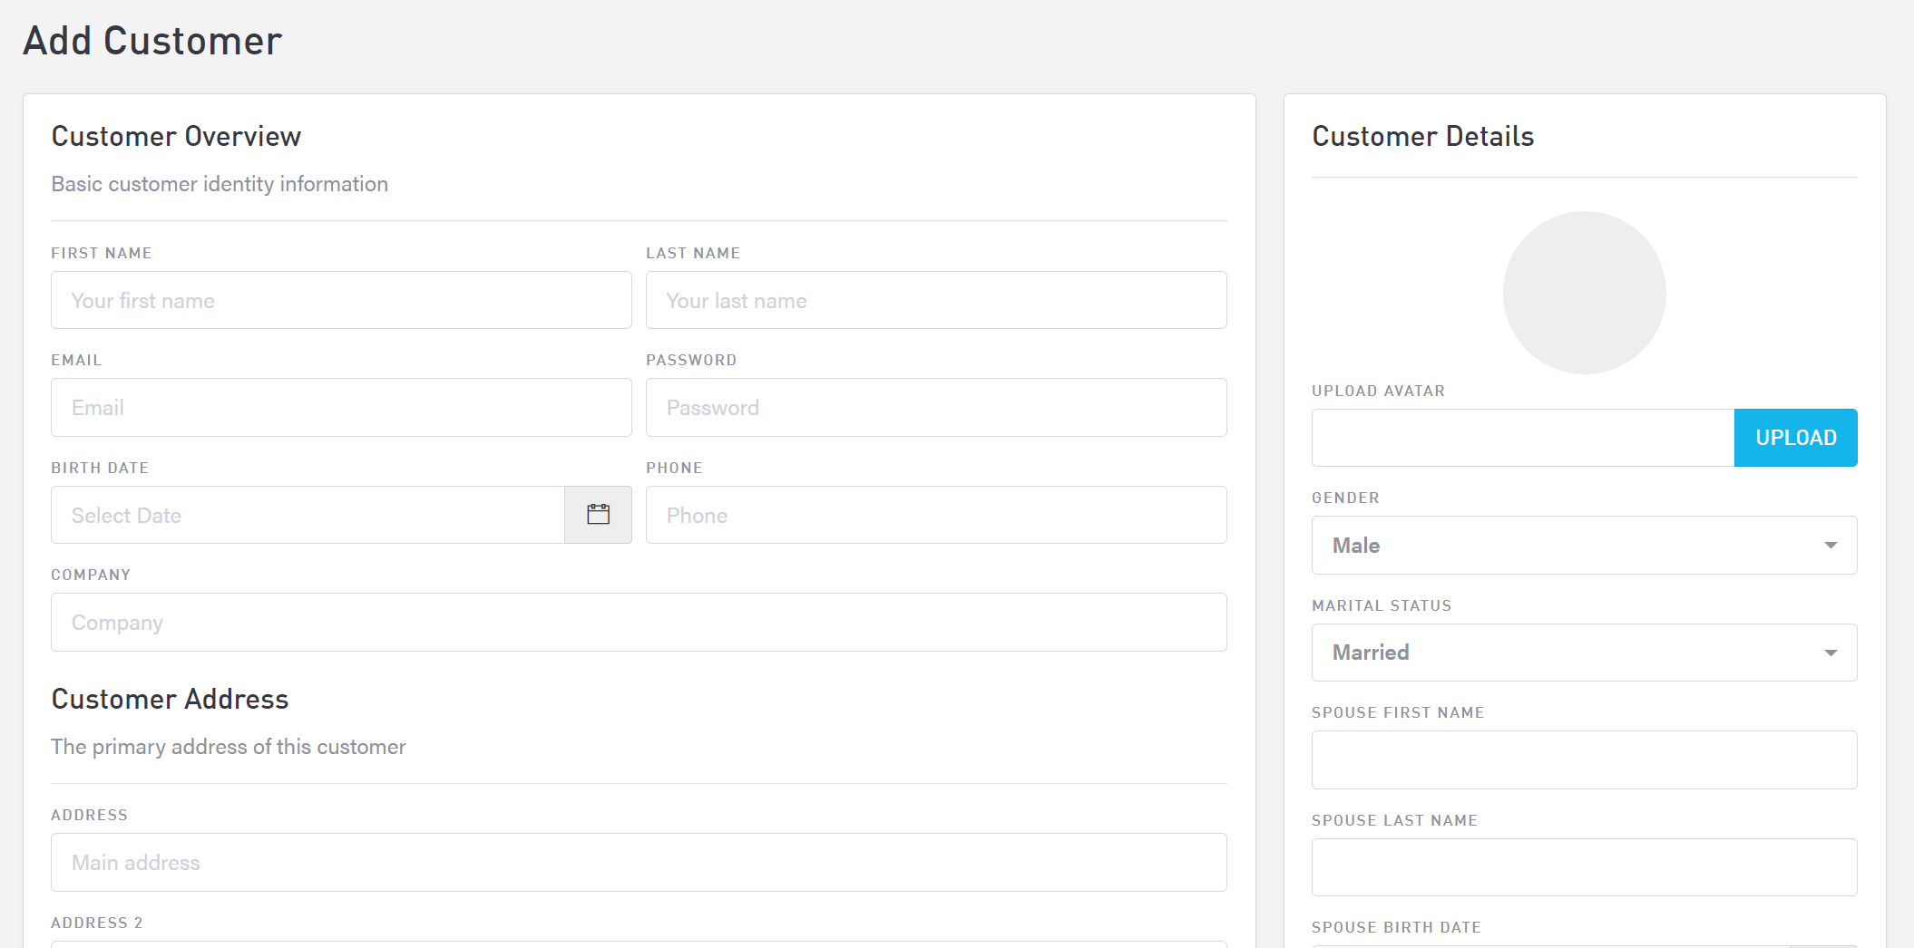1914x948 pixels.
Task: Click into the Last Name field
Action: pos(936,301)
